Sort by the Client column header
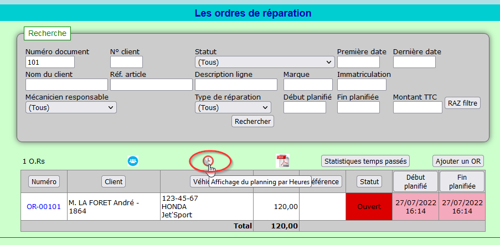This screenshot has height=245, width=500. click(114, 181)
